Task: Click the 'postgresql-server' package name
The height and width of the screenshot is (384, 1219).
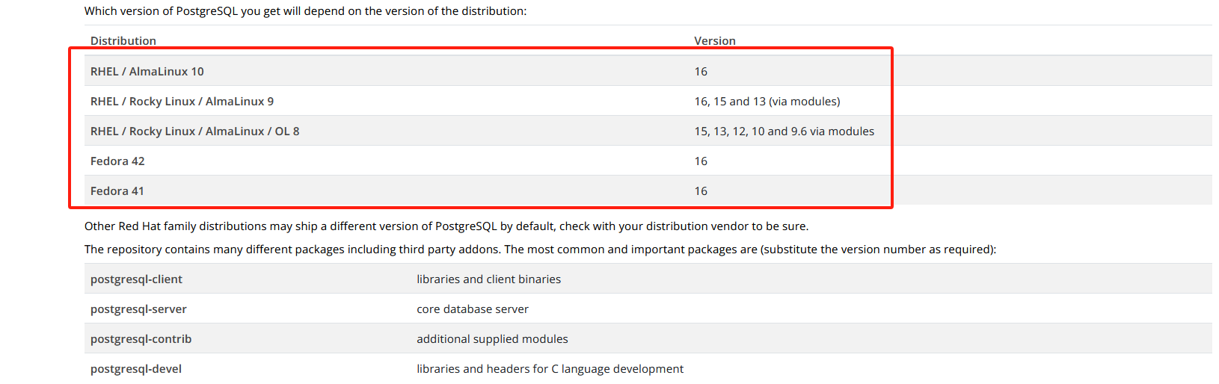Action: coord(138,309)
